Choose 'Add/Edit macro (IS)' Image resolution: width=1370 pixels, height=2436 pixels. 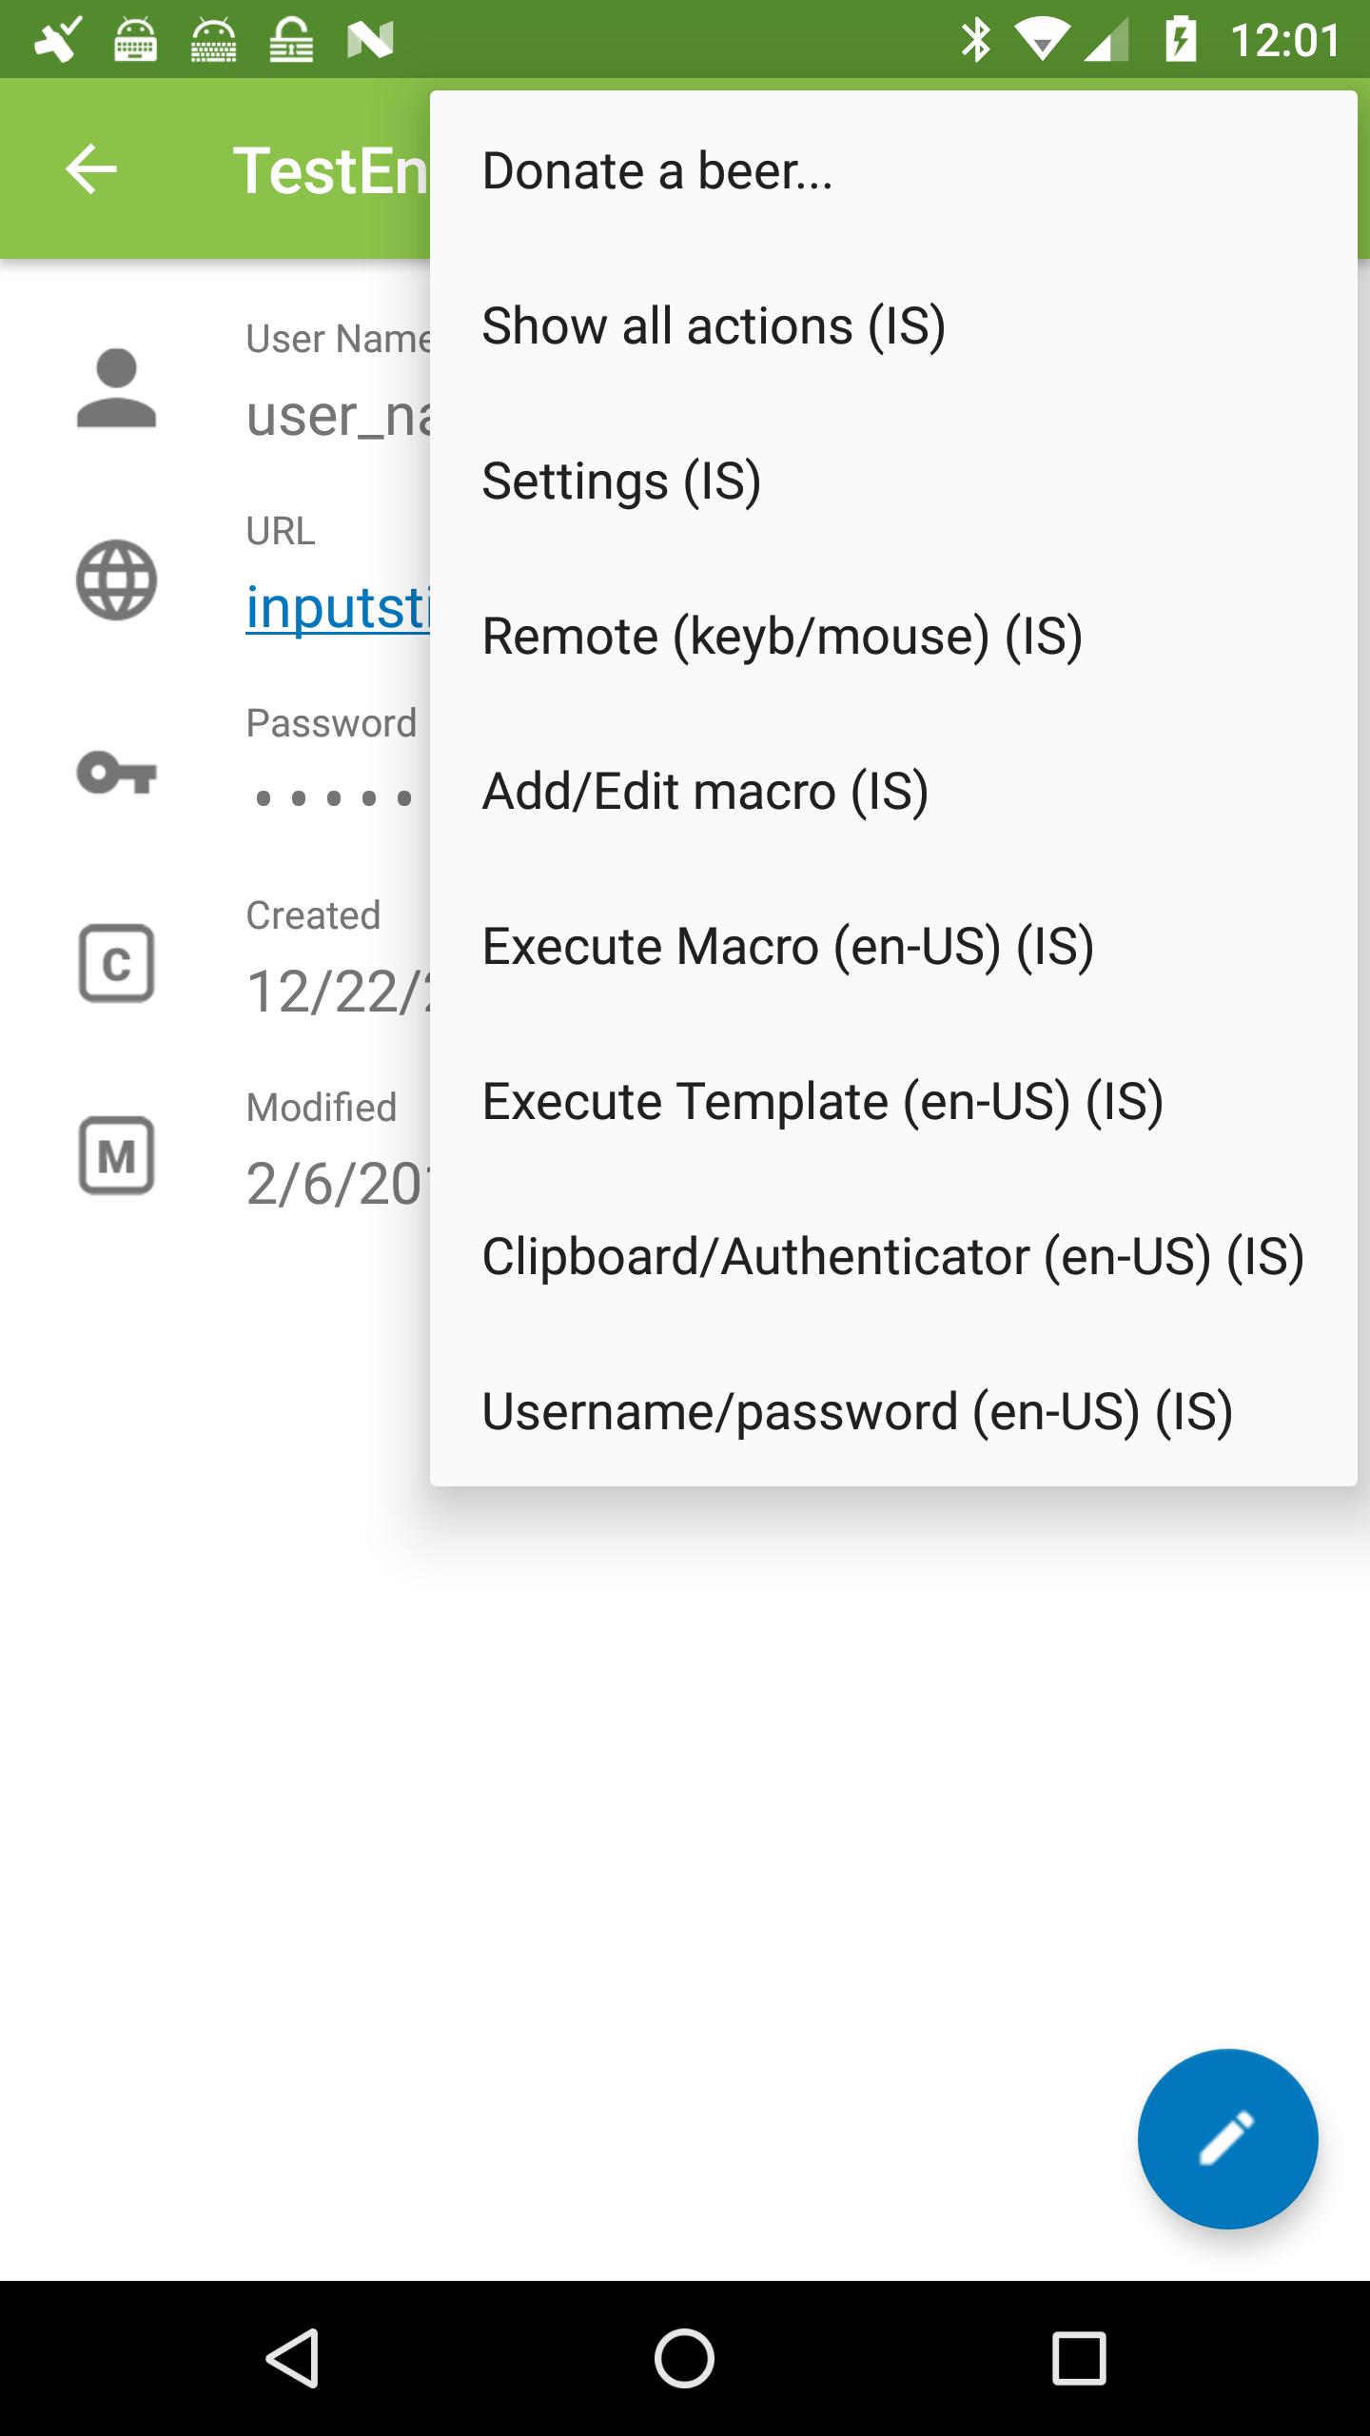(893, 792)
